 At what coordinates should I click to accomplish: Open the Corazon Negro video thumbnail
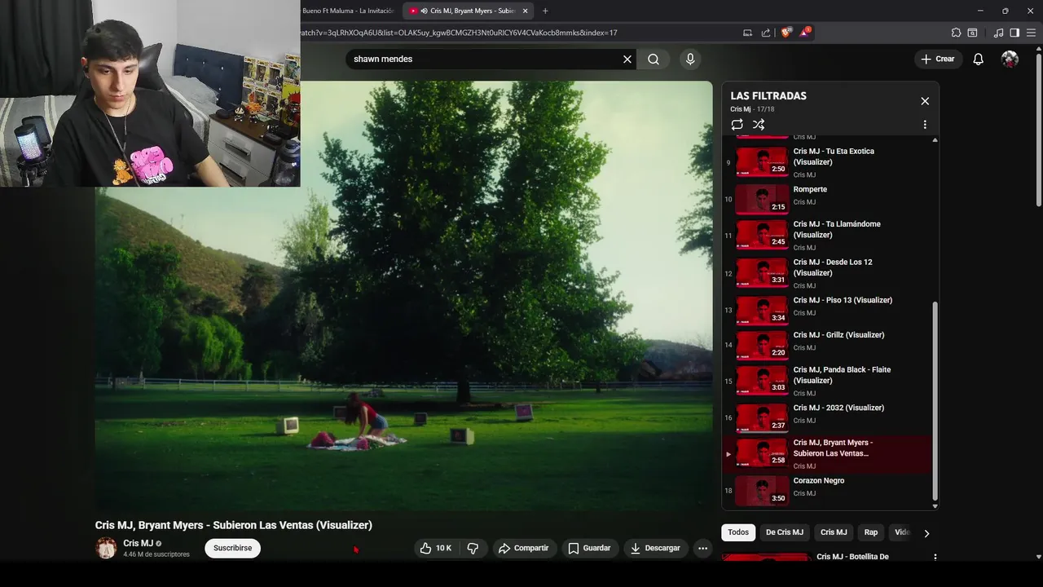[762, 491]
